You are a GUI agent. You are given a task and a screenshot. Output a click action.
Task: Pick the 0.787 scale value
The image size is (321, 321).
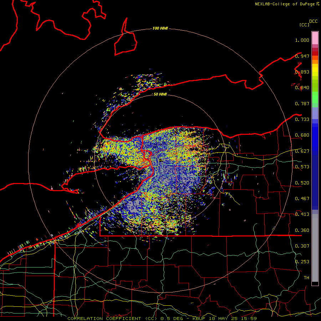(x=302, y=103)
